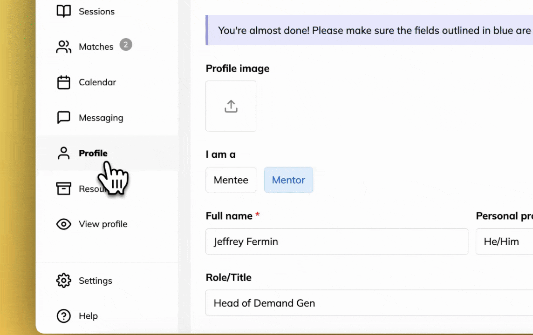The height and width of the screenshot is (335, 533).
Task: Select the Mentor role option
Action: tap(288, 180)
